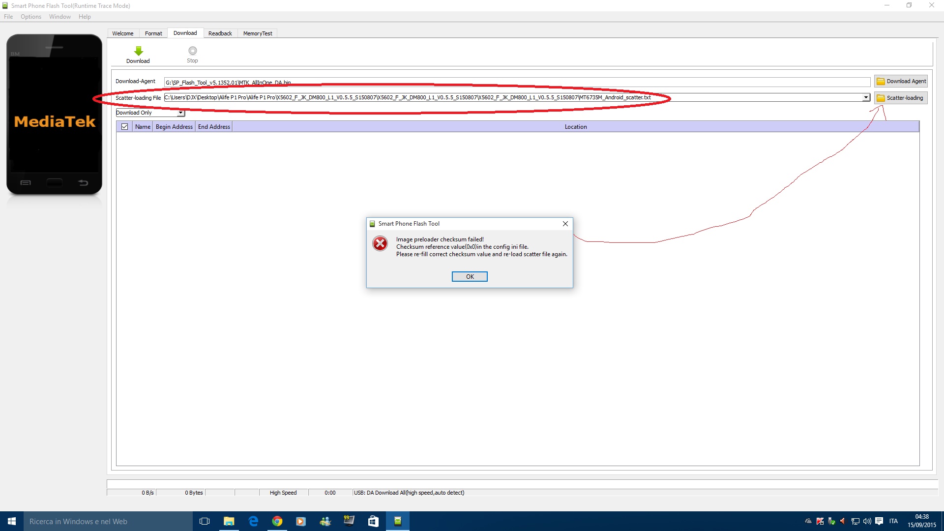Switch to the Format tab

click(x=153, y=33)
